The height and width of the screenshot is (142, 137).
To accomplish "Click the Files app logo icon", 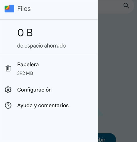I will tap(9, 9).
